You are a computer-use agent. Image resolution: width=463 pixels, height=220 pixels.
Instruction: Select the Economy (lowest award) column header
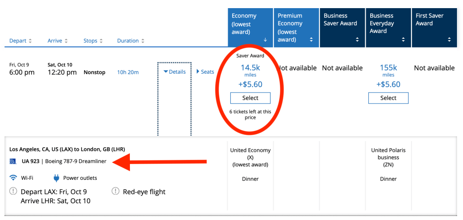click(x=250, y=27)
